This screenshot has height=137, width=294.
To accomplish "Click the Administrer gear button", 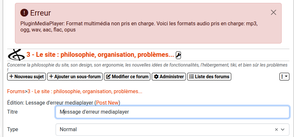I will coord(169,77).
